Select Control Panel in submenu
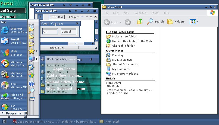 [x=58, y=78]
